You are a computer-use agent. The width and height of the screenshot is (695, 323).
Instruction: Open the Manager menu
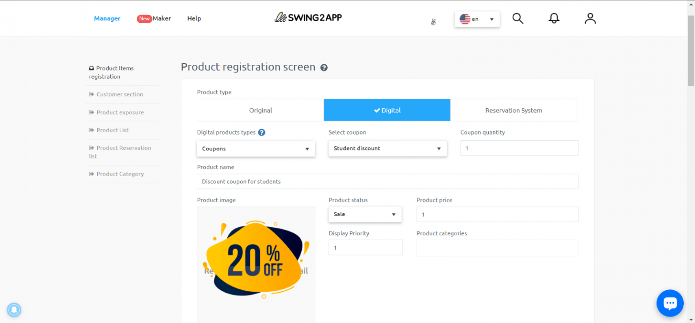click(x=107, y=19)
